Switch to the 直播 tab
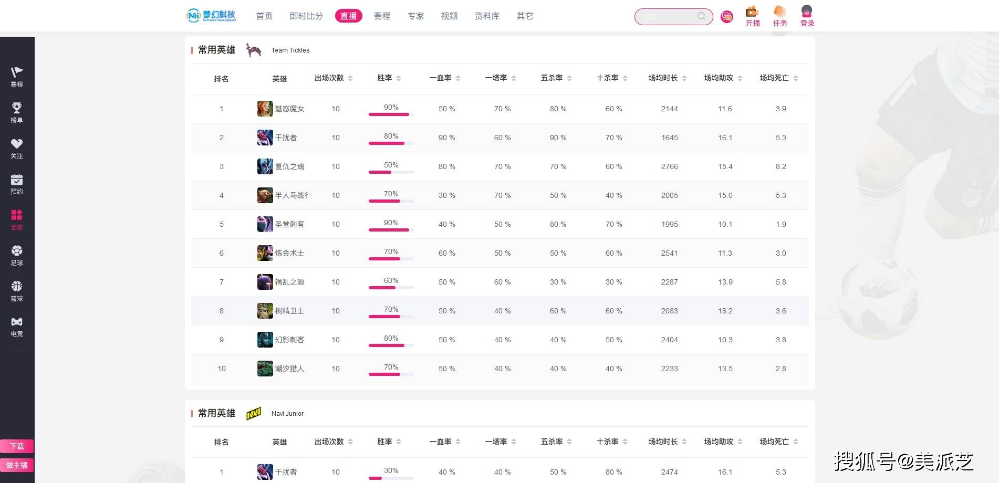999x483 pixels. coord(348,16)
